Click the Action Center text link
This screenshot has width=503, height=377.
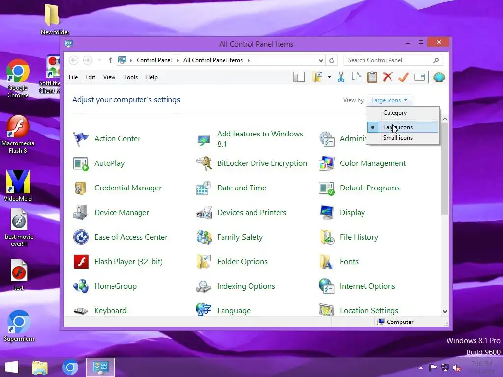coord(117,139)
